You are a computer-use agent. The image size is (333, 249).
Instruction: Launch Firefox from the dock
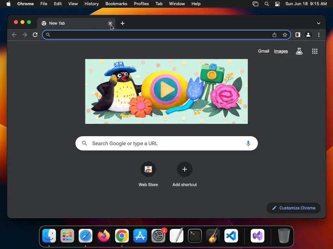coord(104,236)
